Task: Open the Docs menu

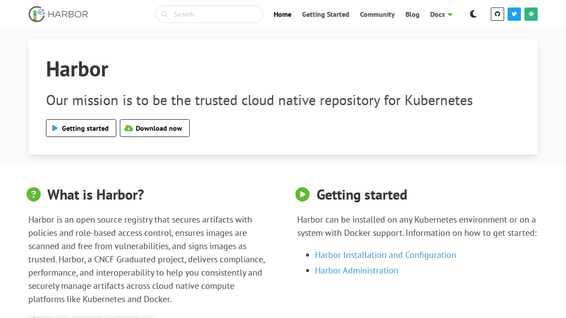Action: pyautogui.click(x=437, y=15)
